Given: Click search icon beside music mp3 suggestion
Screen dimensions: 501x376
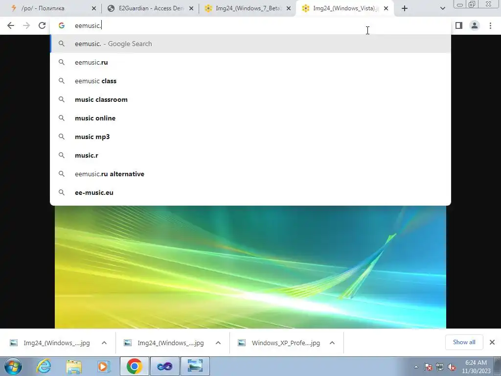Looking at the screenshot, I should (x=62, y=137).
